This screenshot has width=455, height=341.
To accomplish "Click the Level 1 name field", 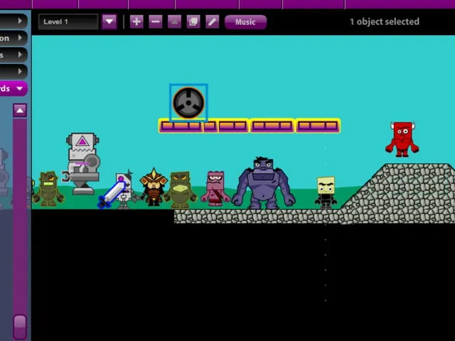I will 68,22.
